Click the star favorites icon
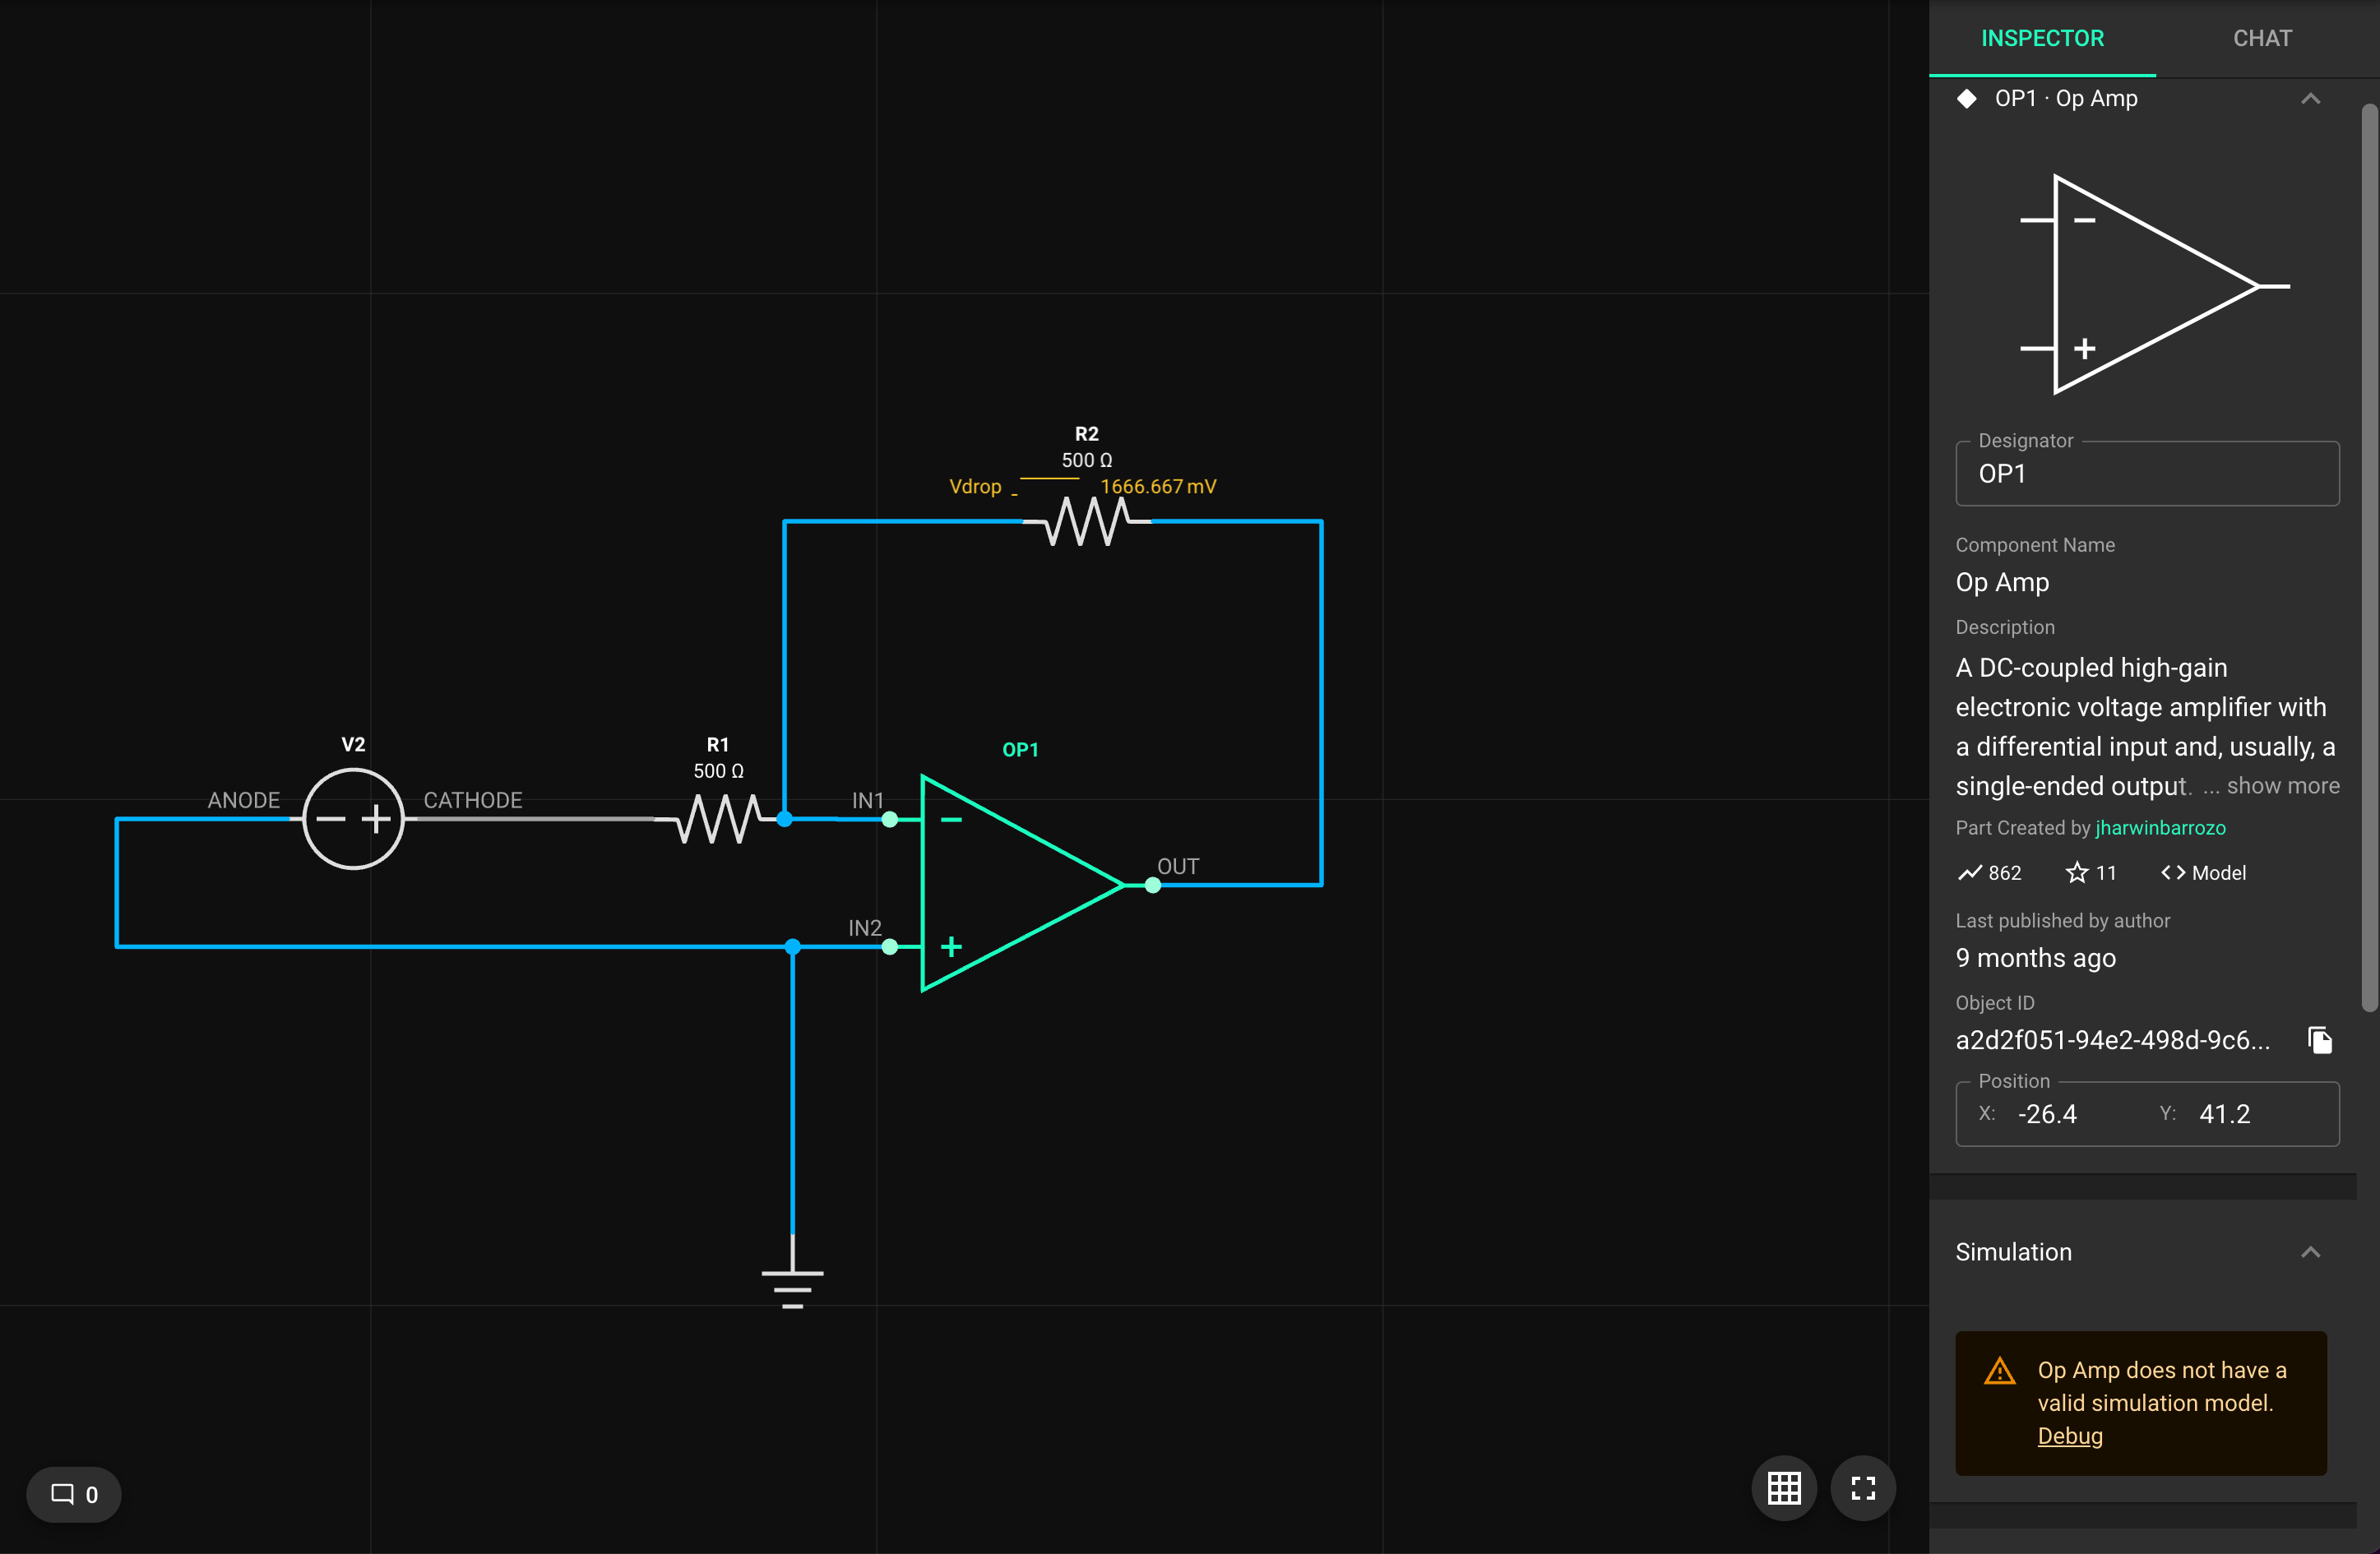This screenshot has width=2380, height=1554. 2077,873
